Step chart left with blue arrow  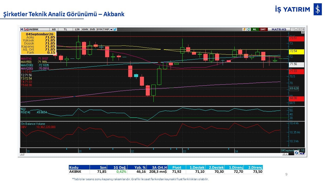pos(301,154)
